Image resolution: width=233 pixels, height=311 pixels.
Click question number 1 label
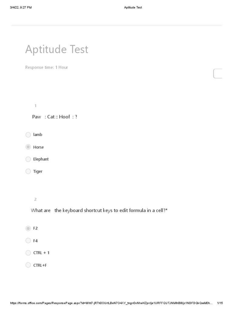(35, 106)
